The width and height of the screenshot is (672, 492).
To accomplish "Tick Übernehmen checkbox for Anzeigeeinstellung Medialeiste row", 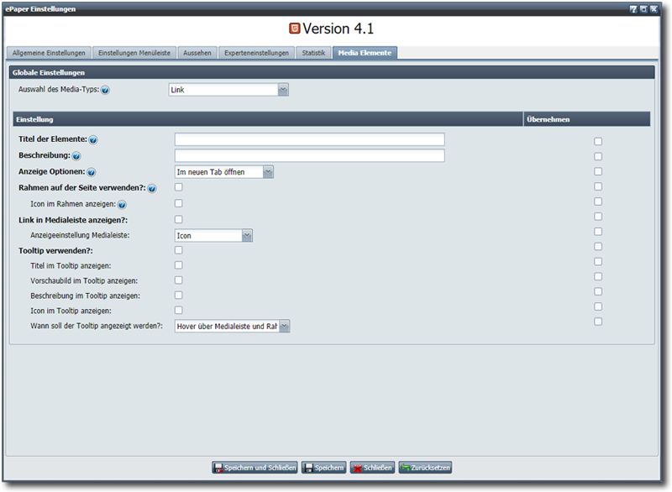I will [598, 231].
